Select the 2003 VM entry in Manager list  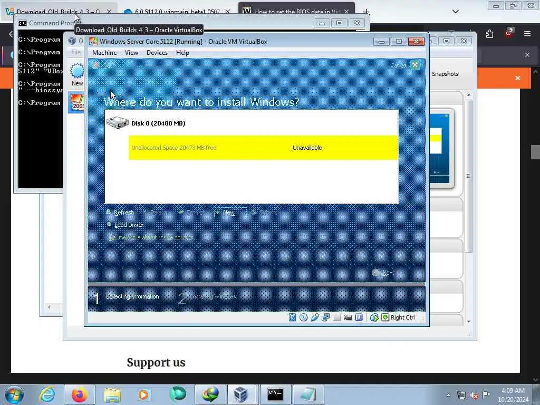77,103
